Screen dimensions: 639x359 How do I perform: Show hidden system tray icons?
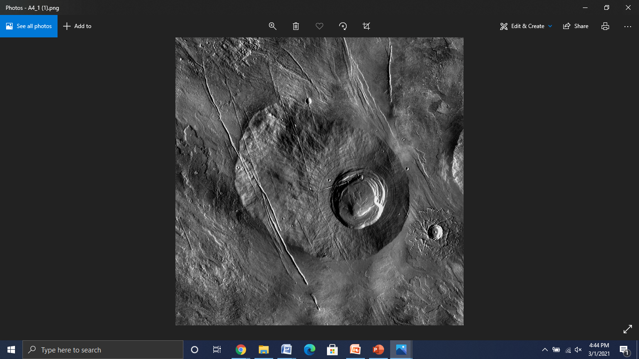tap(545, 350)
